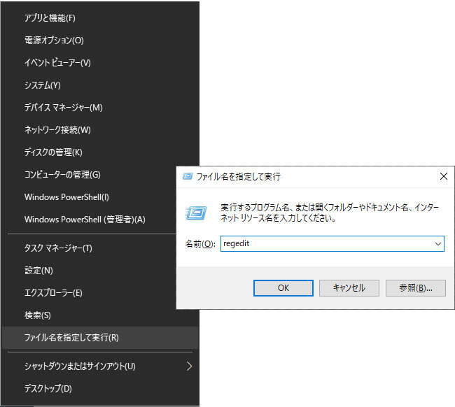The height and width of the screenshot is (407, 455).
Task: Open コンピューターの管理(G)
Action: tap(88, 175)
